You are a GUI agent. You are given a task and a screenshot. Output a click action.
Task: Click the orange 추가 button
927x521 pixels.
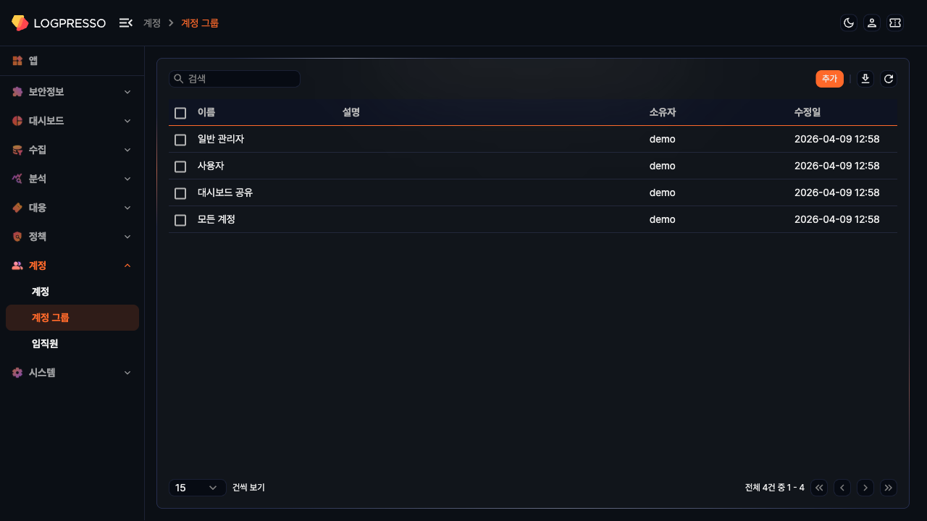tap(829, 79)
